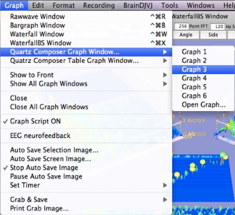Select EEG neurofeedback menu item
Viewport: 235px width, 215px height.
click(87, 136)
